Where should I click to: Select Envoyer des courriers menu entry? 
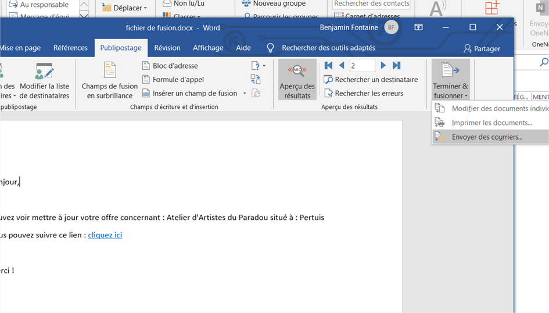pos(491,137)
